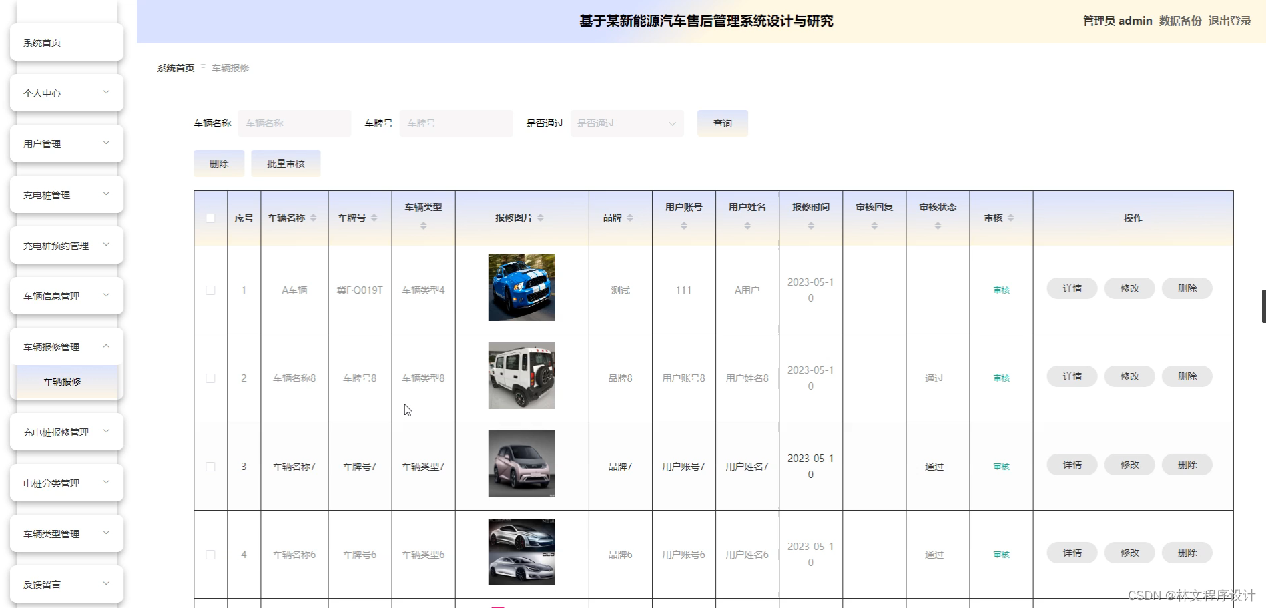This screenshot has height=608, width=1266.
Task: Click 审核 link for 车辆名称7 row
Action: (x=1001, y=467)
